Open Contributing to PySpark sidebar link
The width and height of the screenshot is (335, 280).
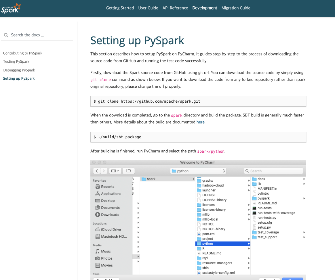coord(23,53)
